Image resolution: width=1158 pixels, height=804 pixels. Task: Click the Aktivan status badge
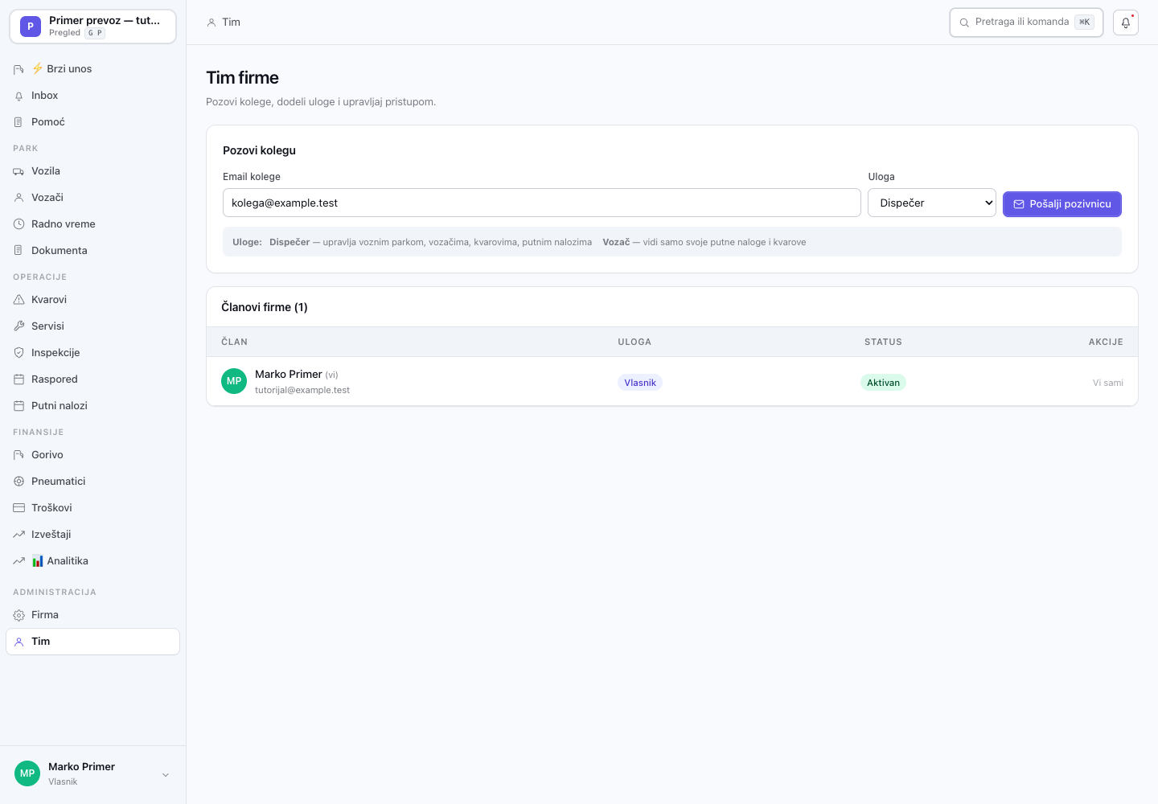(x=883, y=383)
